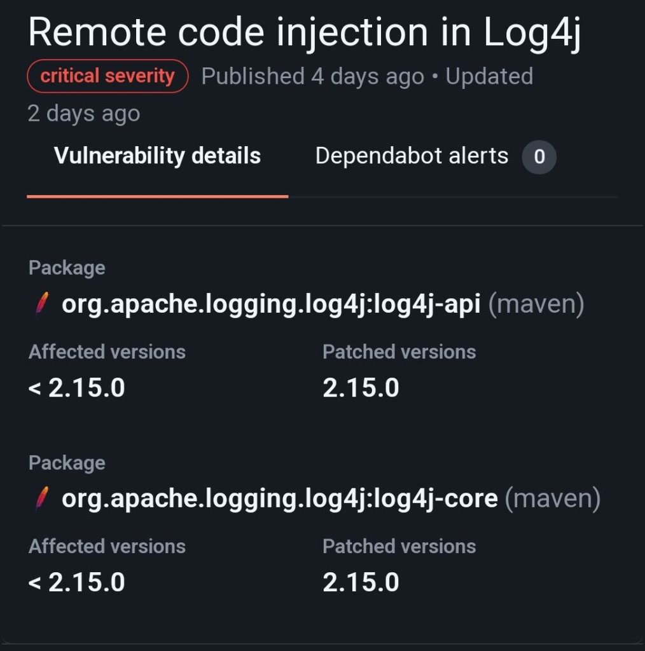This screenshot has width=645, height=651.
Task: Switch to the Vulnerability details tab
Action: (157, 156)
